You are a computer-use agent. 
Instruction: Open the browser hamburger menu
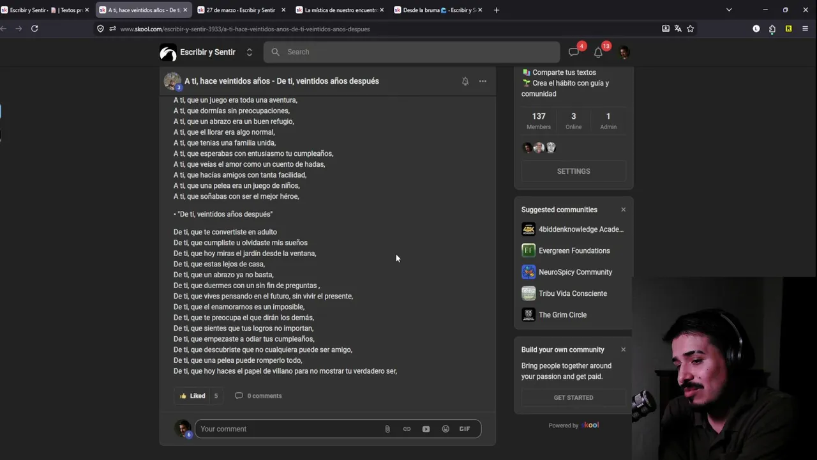(805, 29)
